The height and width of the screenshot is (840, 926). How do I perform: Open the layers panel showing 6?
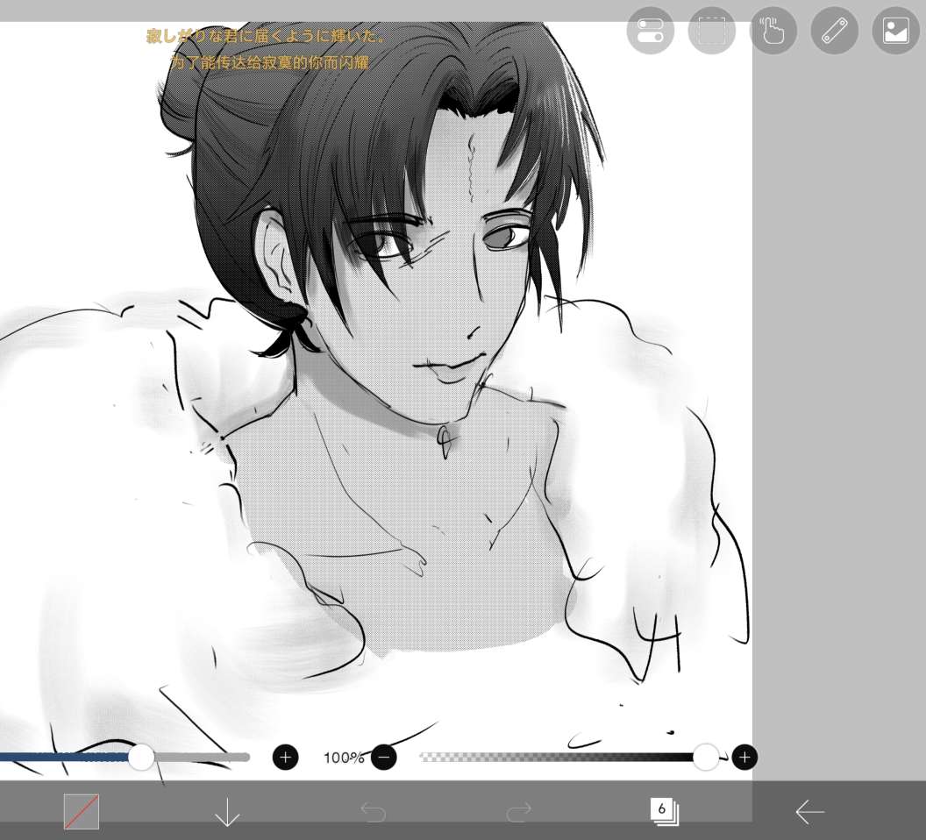click(664, 811)
